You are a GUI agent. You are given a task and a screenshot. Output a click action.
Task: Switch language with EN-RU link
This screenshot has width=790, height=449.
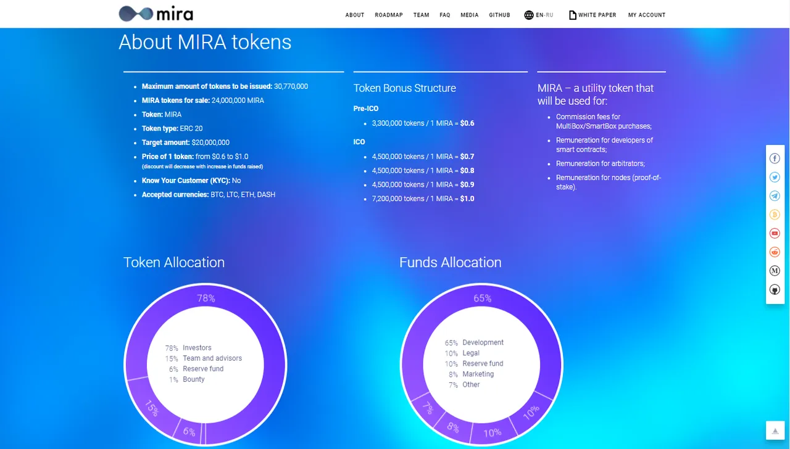(544, 15)
